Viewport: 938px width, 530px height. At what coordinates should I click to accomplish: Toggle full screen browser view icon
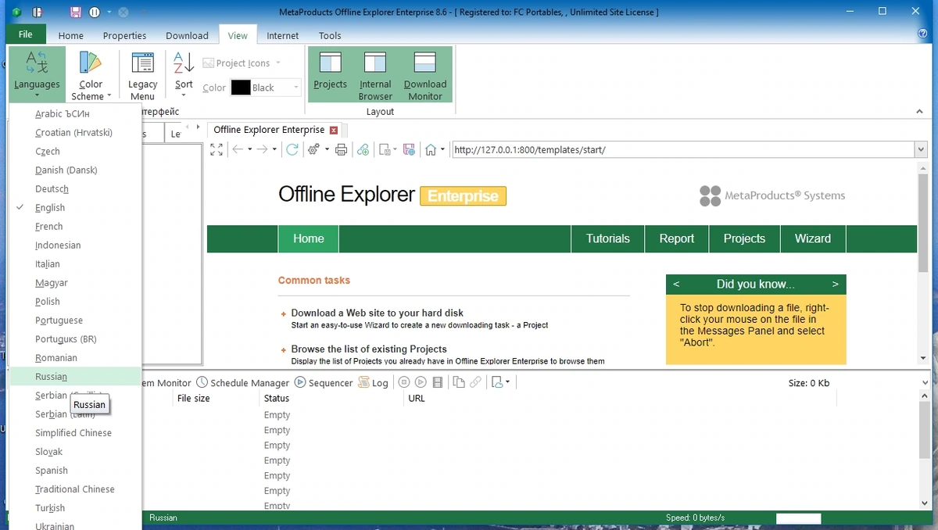217,150
